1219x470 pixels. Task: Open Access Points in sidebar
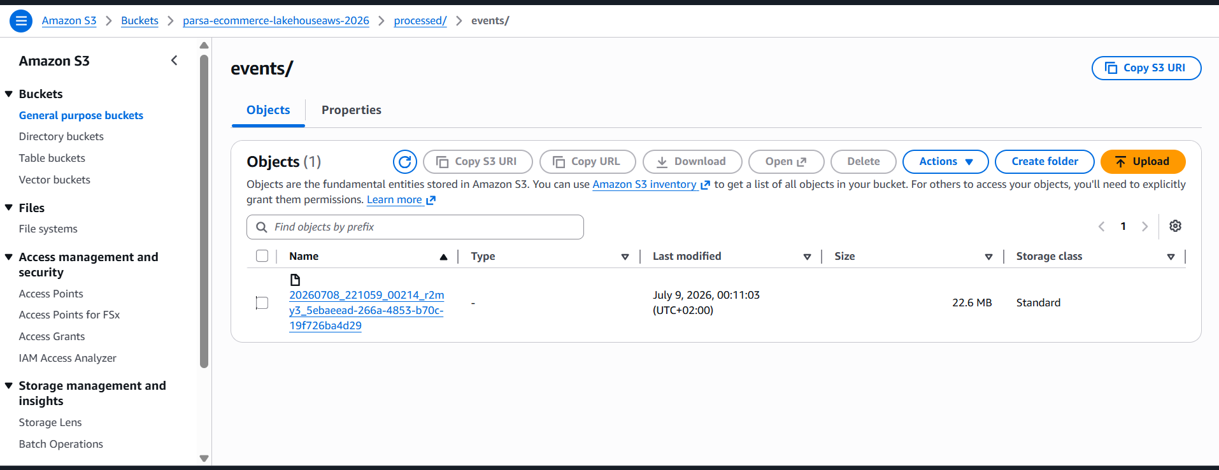point(51,294)
